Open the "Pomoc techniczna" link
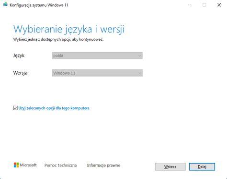The height and width of the screenshot is (179, 227). pyautogui.click(x=60, y=165)
